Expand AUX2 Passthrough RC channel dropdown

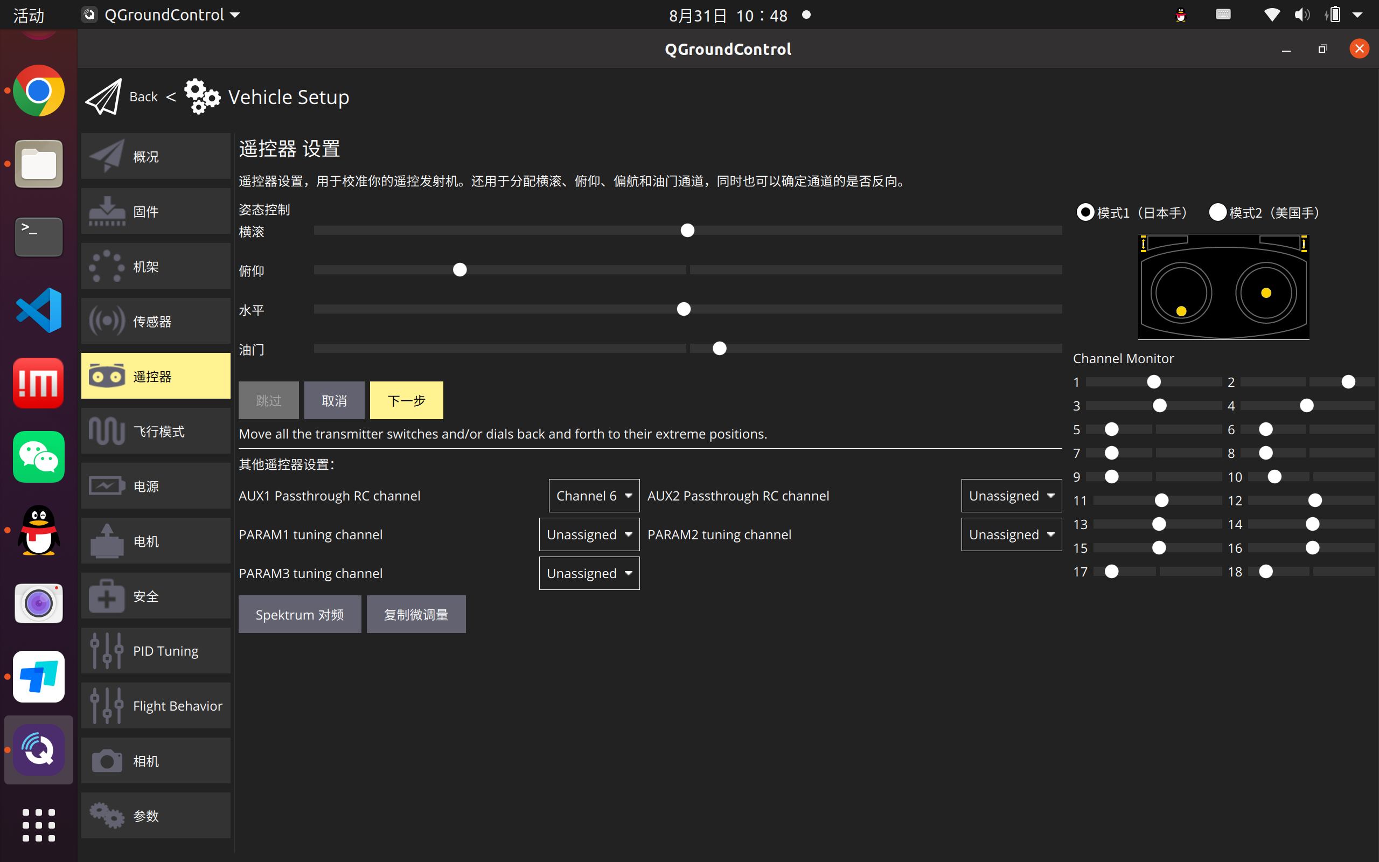click(x=1011, y=496)
